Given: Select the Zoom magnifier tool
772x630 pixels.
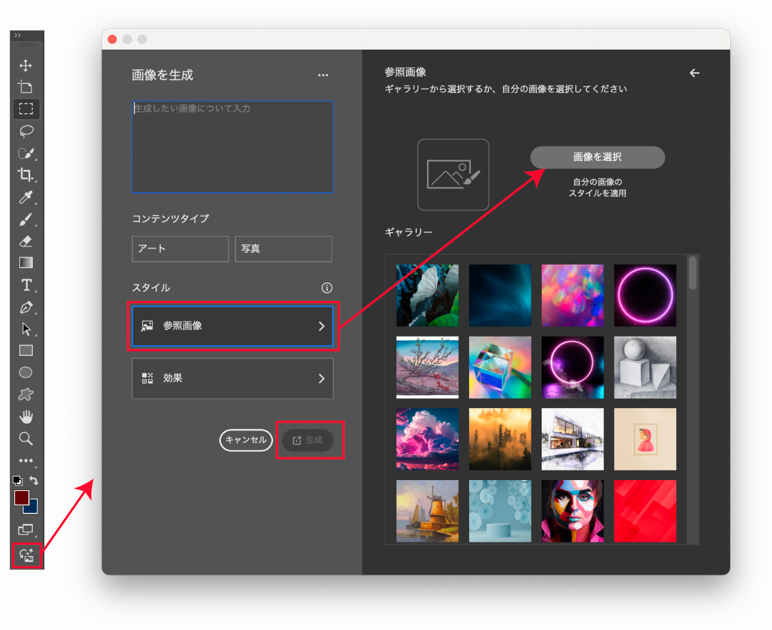Looking at the screenshot, I should (x=26, y=438).
